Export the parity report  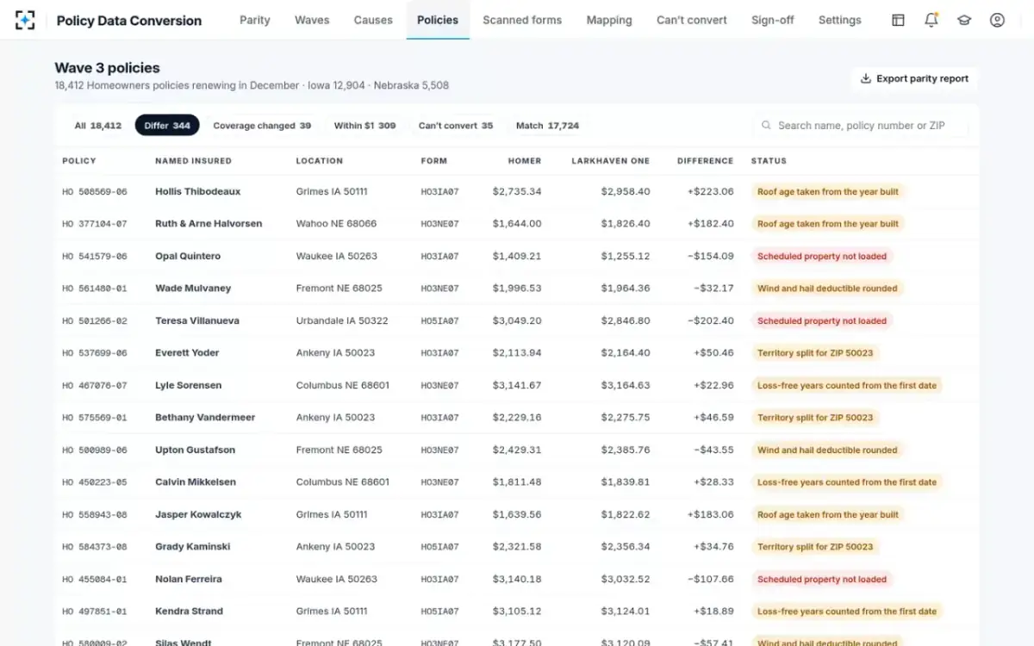pyautogui.click(x=914, y=78)
